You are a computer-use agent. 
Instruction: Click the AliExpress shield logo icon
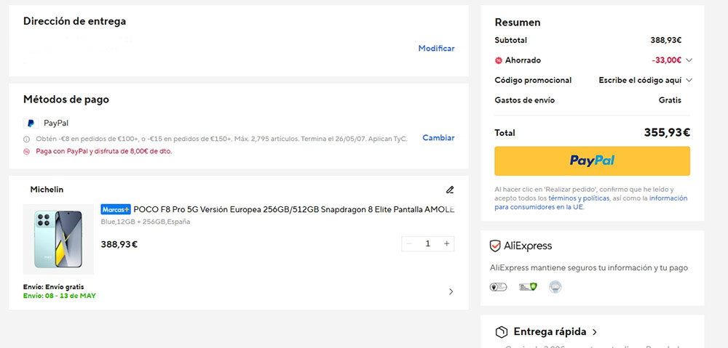click(495, 246)
